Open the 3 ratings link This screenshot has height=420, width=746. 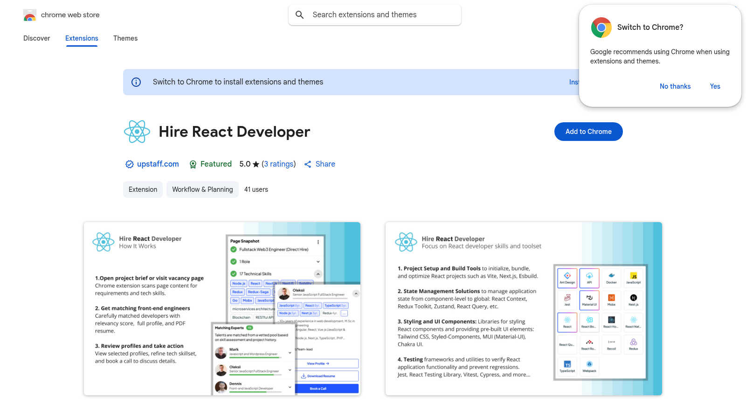(x=279, y=164)
